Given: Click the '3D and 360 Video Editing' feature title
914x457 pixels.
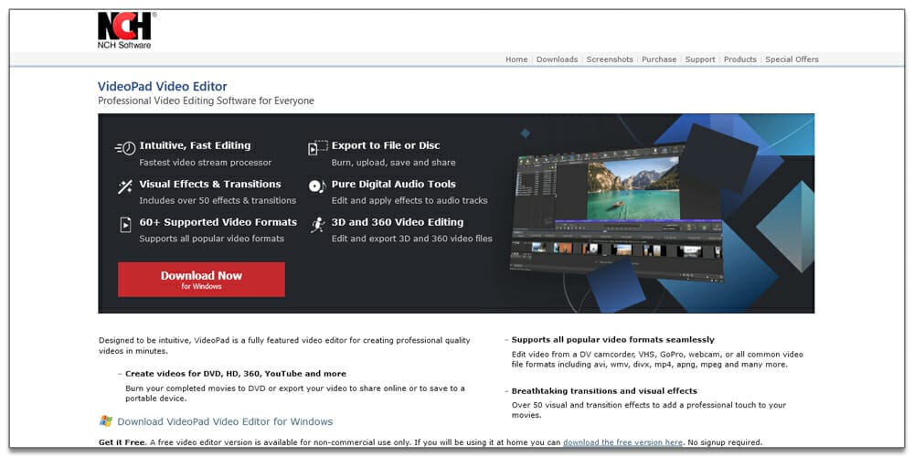Looking at the screenshot, I should (398, 222).
